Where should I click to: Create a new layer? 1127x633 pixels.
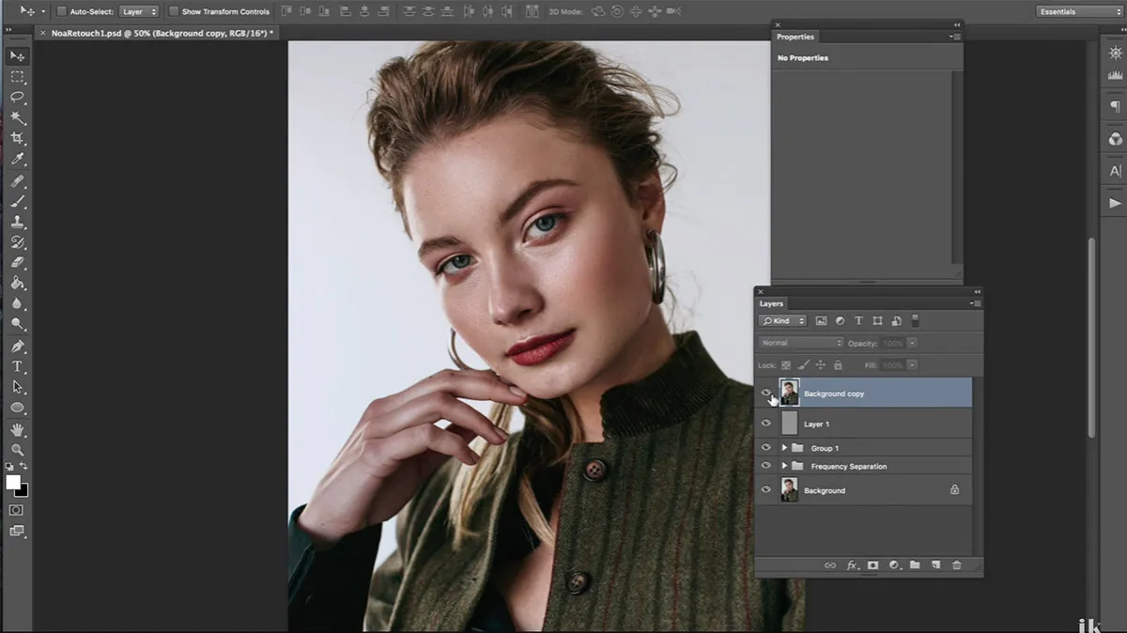[935, 565]
